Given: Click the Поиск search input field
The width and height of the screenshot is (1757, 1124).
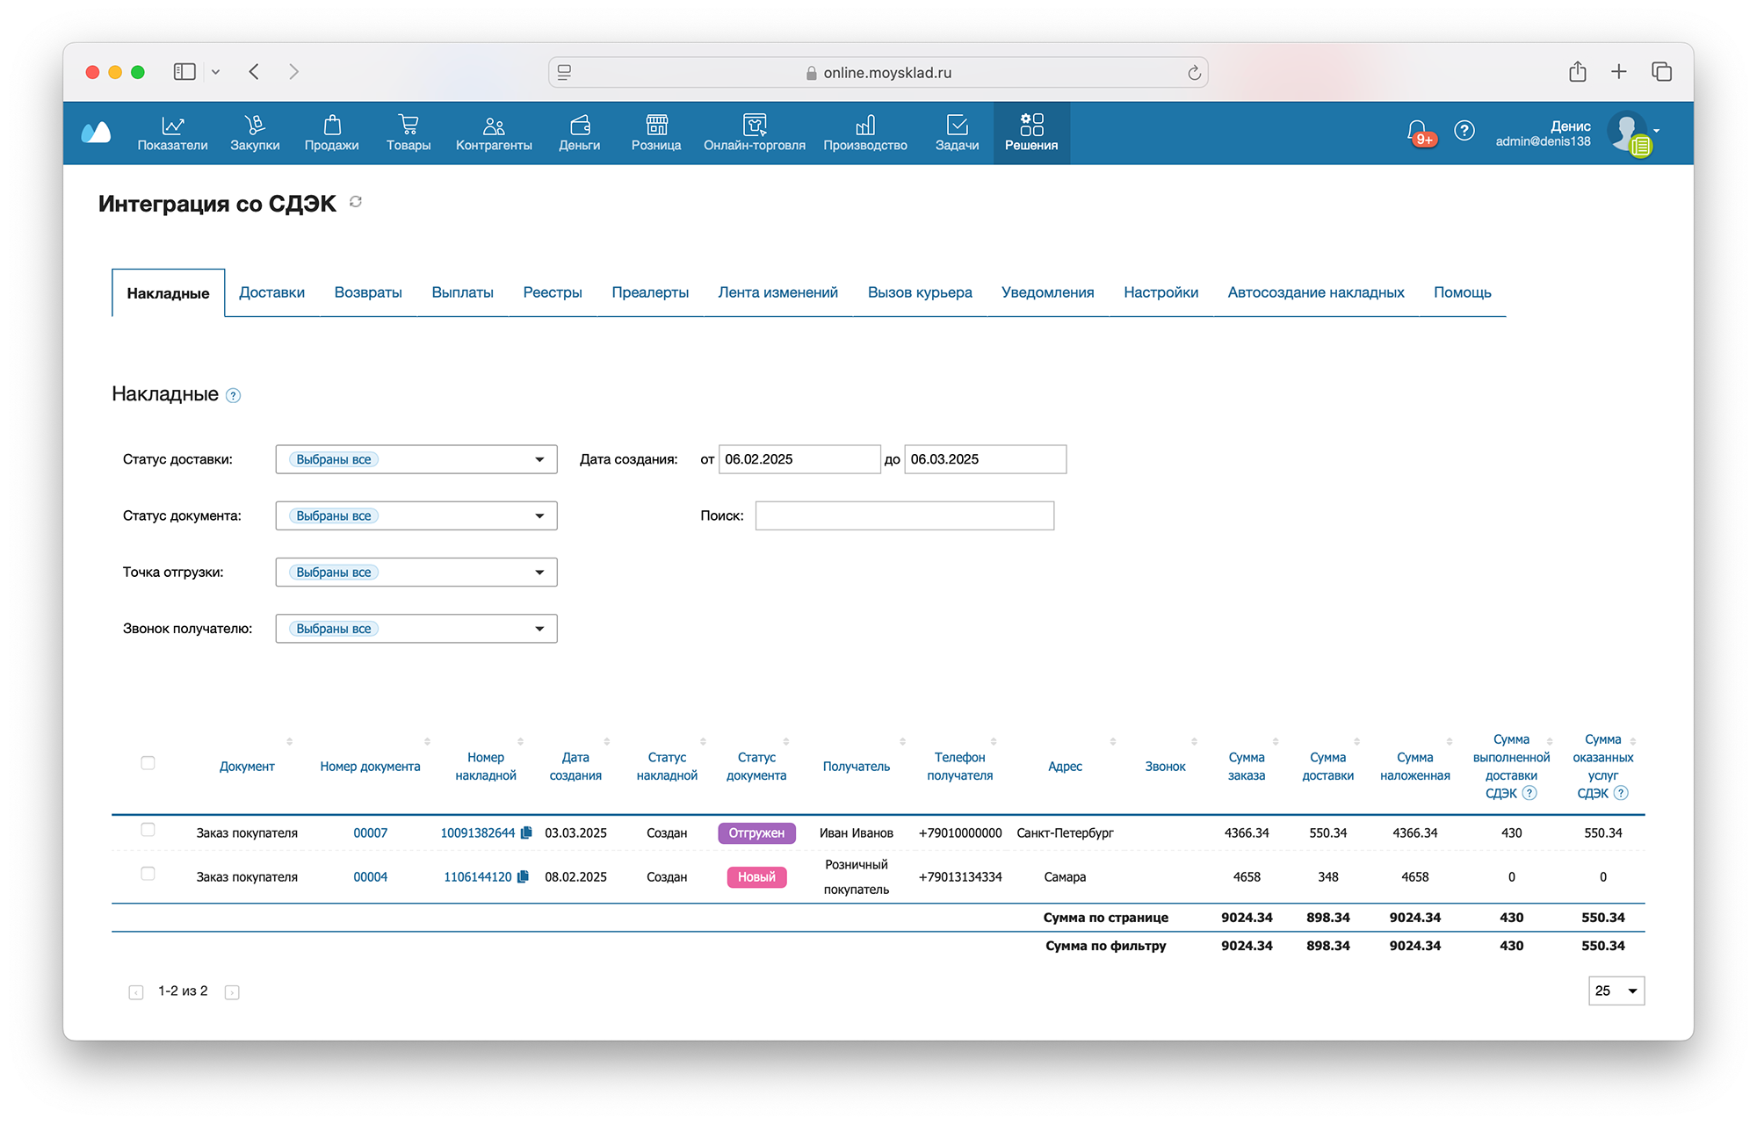Looking at the screenshot, I should click(x=904, y=515).
